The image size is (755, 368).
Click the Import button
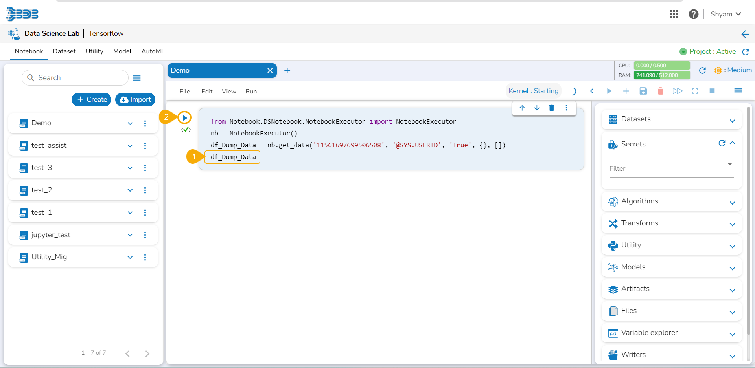pyautogui.click(x=135, y=100)
